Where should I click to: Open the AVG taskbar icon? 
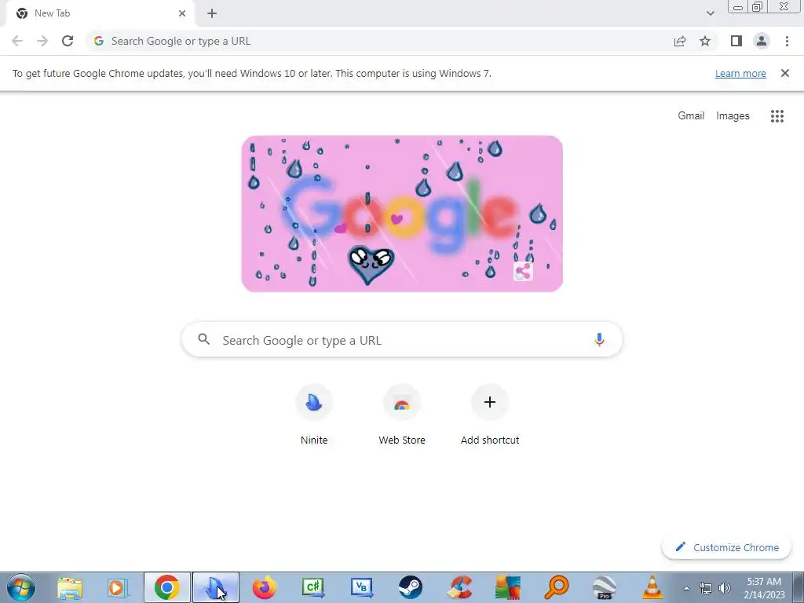pos(508,587)
